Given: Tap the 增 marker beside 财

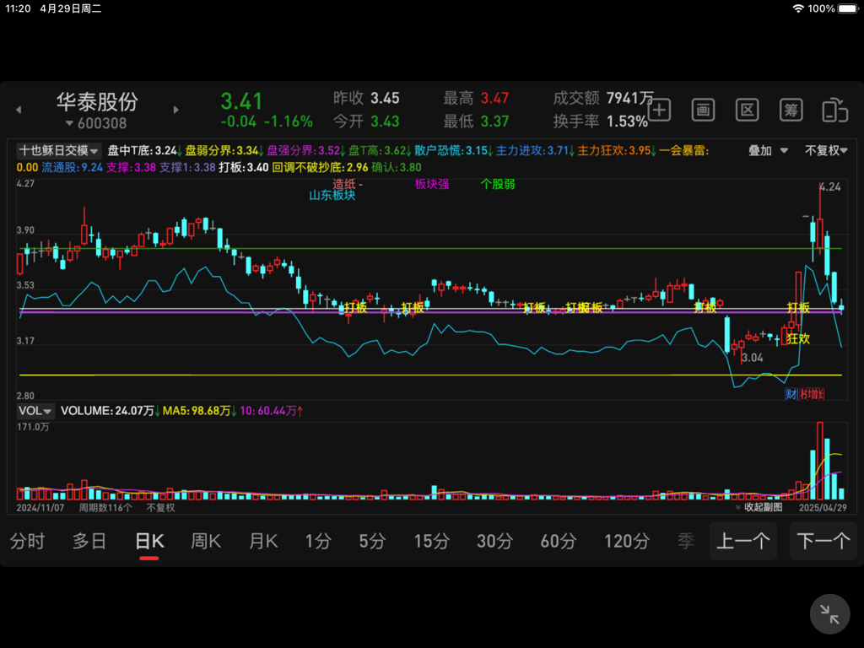Looking at the screenshot, I should click(x=813, y=394).
